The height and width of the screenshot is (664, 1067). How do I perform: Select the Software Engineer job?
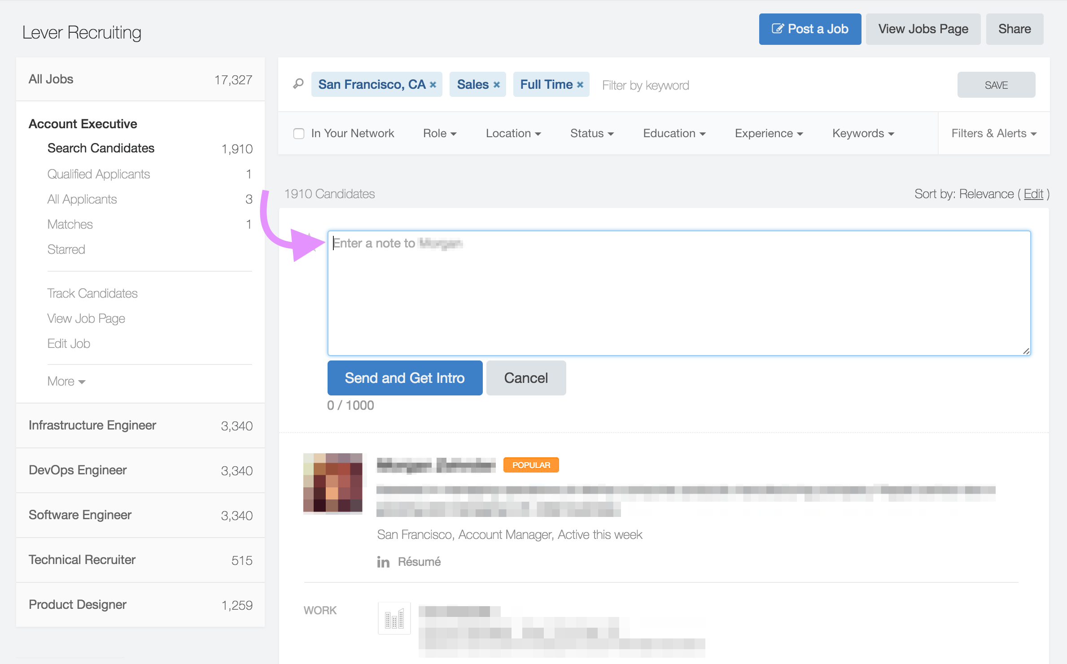coord(140,515)
